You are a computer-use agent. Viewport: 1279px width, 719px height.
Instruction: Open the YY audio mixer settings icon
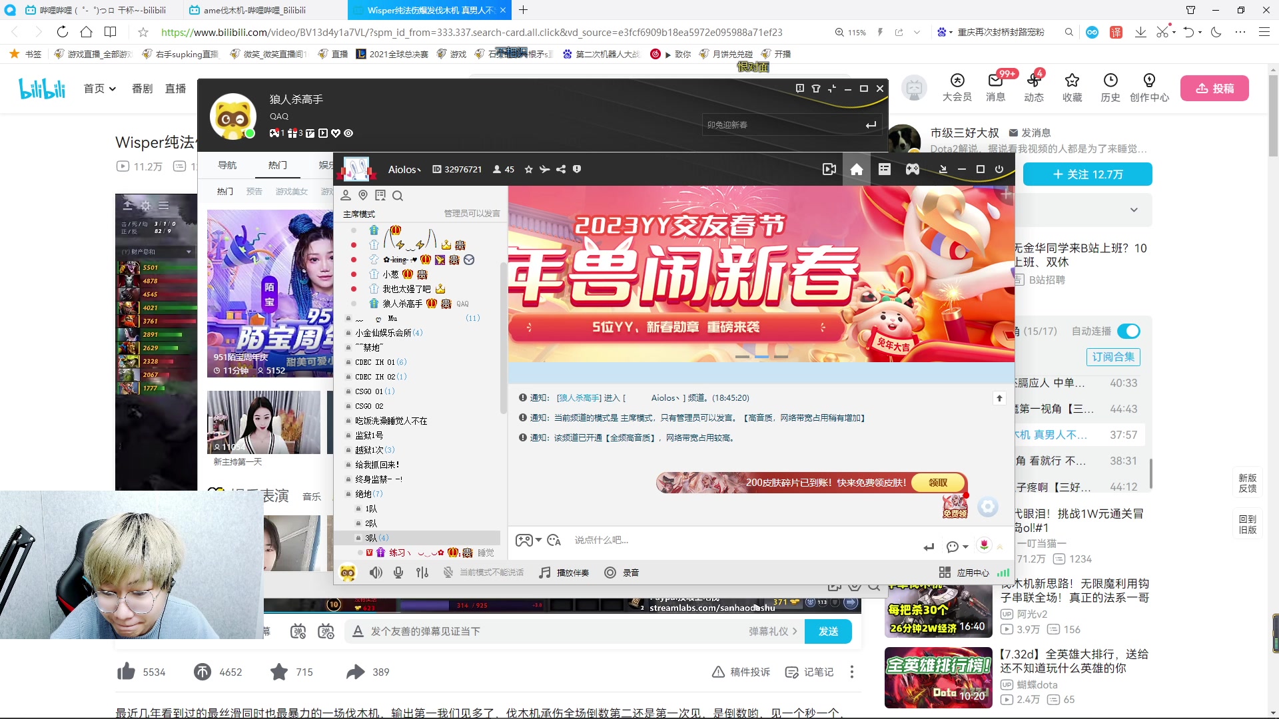pos(422,573)
